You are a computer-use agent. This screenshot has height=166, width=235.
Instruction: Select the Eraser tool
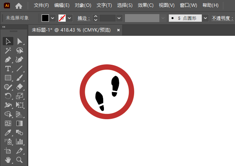[19, 87]
